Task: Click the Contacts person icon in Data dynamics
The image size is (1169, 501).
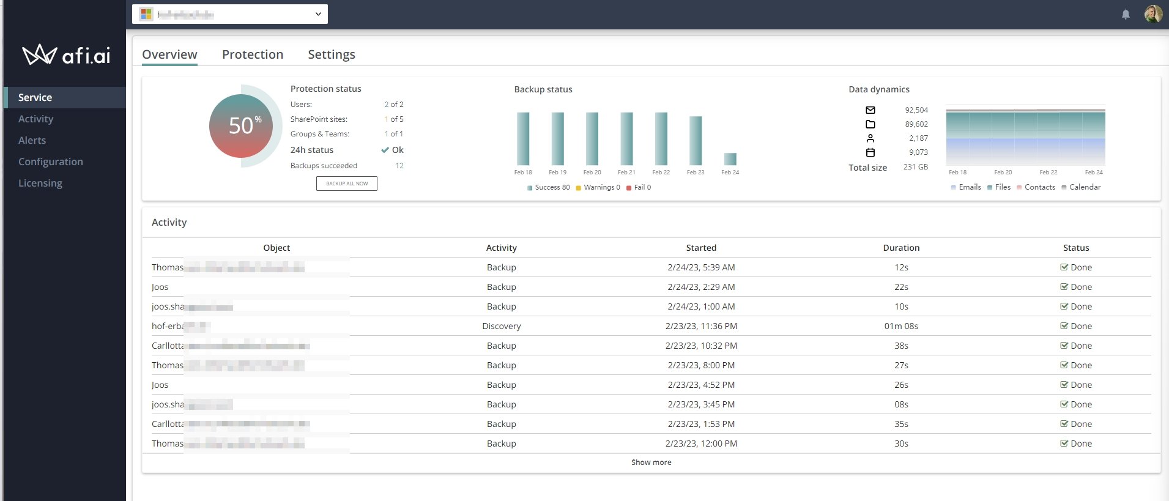Action: 870,138
